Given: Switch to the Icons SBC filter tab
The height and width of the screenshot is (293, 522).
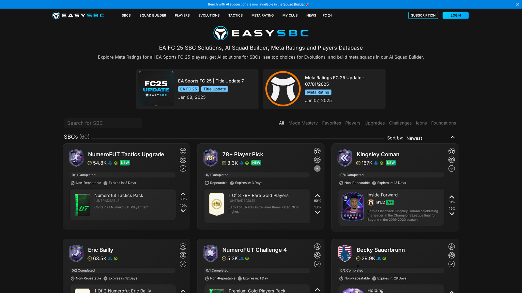Looking at the screenshot, I should 421,123.
